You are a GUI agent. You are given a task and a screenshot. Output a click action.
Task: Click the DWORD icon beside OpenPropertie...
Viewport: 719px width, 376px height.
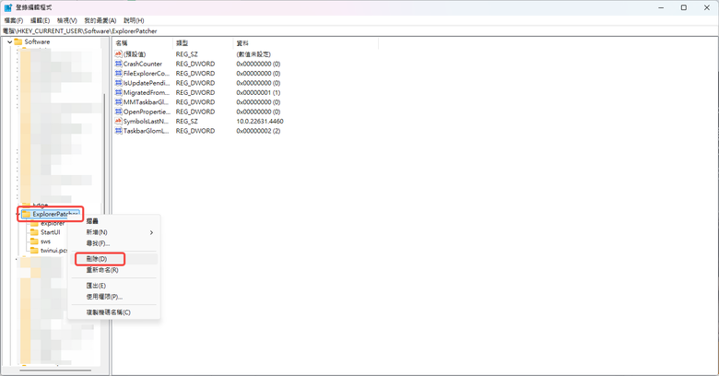(118, 112)
